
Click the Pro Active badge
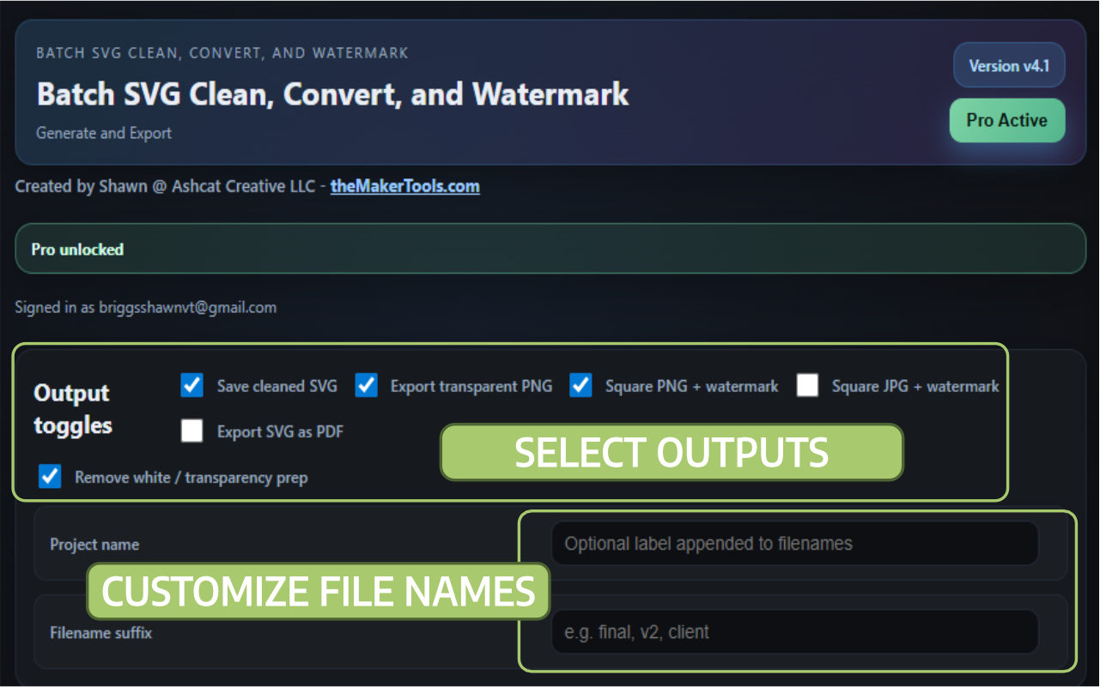coord(1006,120)
